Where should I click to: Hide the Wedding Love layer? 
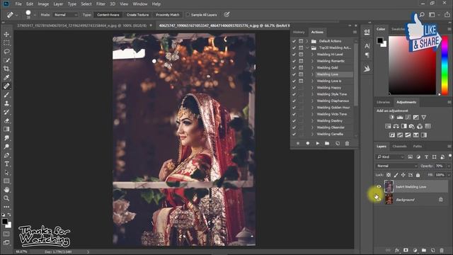[x=379, y=187]
